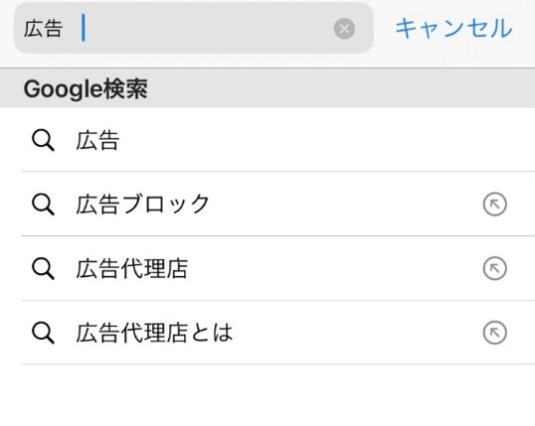
Task: Tap the typed 広告 text in the search bar
Action: point(44,29)
